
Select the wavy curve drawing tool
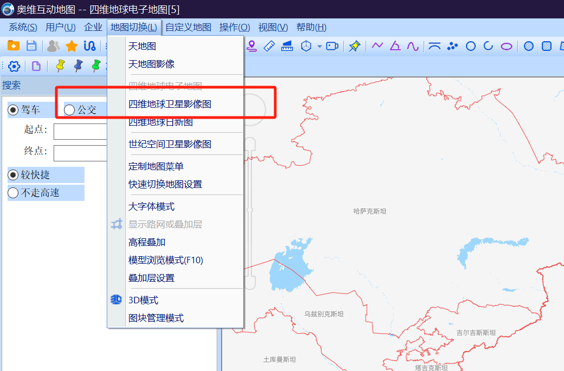(413, 46)
